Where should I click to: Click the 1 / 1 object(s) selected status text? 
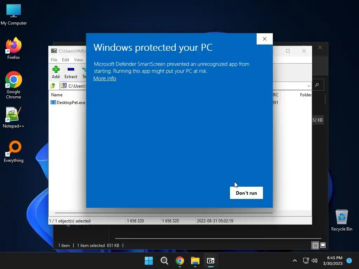(70, 221)
